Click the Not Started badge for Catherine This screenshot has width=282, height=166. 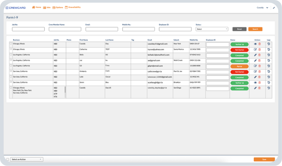pos(239,50)
